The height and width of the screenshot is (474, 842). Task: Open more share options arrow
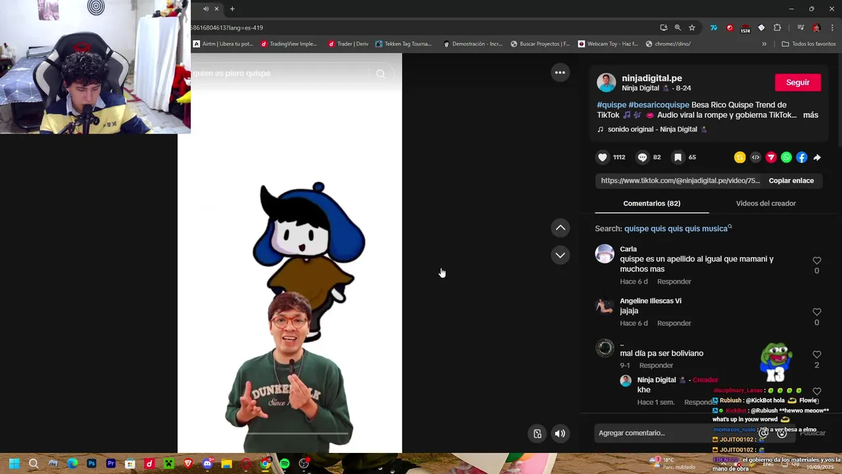pos(817,157)
